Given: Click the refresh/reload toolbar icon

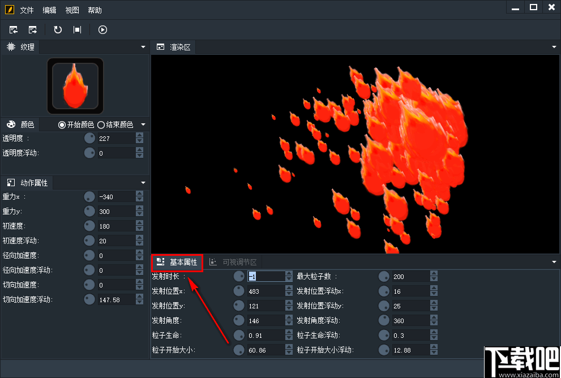Looking at the screenshot, I should tap(58, 29).
